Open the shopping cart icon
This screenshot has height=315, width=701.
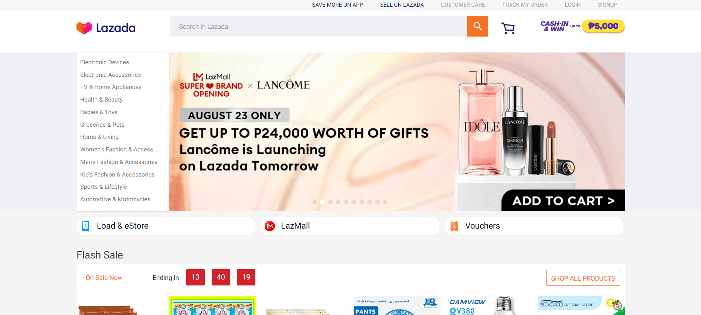click(508, 28)
